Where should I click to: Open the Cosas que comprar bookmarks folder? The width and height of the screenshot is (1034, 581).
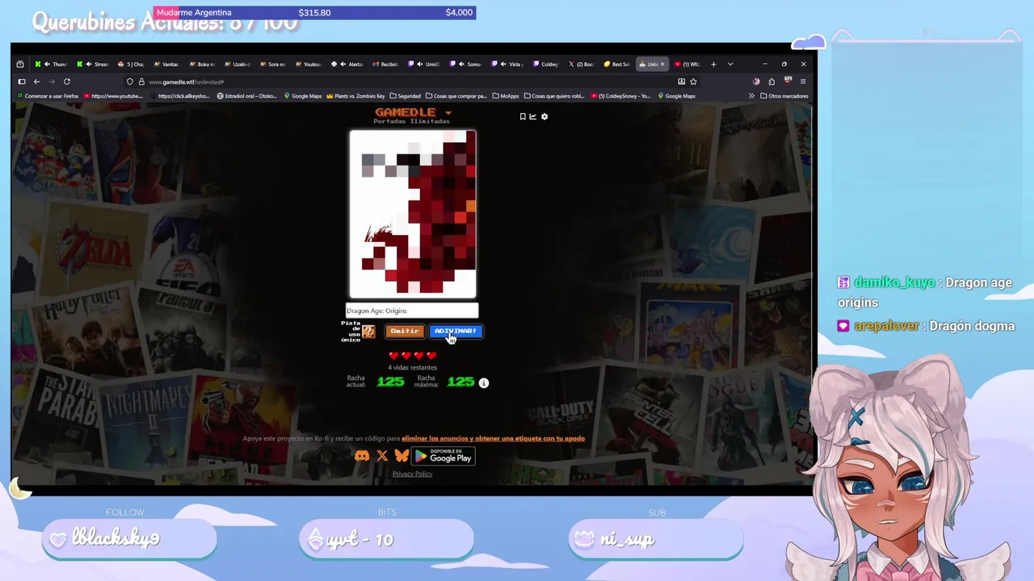(456, 96)
